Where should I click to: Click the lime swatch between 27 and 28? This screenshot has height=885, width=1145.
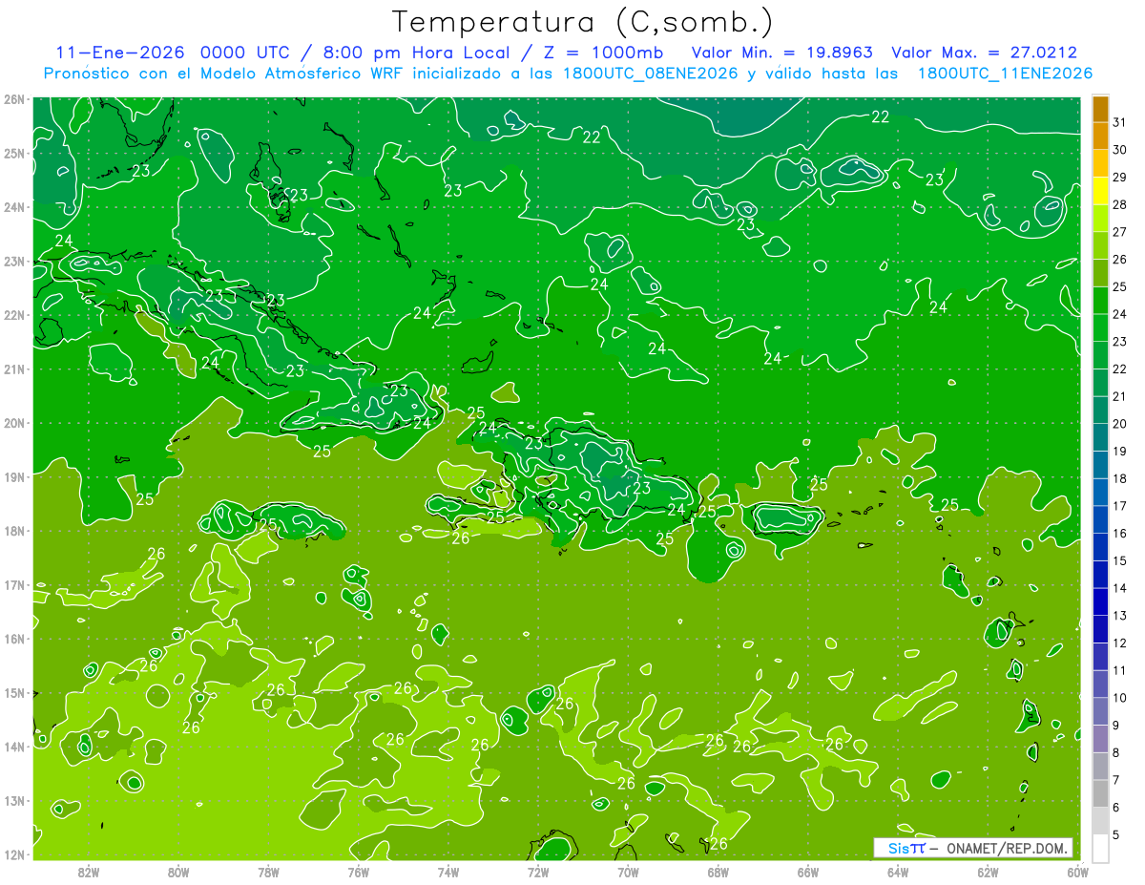point(1100,219)
